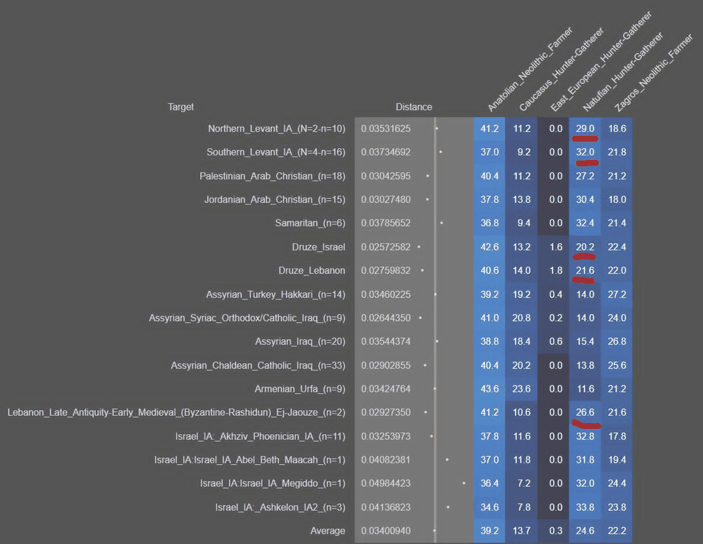Screen dimensions: 703x544
Task: Click average distance value 0.03400940
Action: 385,531
